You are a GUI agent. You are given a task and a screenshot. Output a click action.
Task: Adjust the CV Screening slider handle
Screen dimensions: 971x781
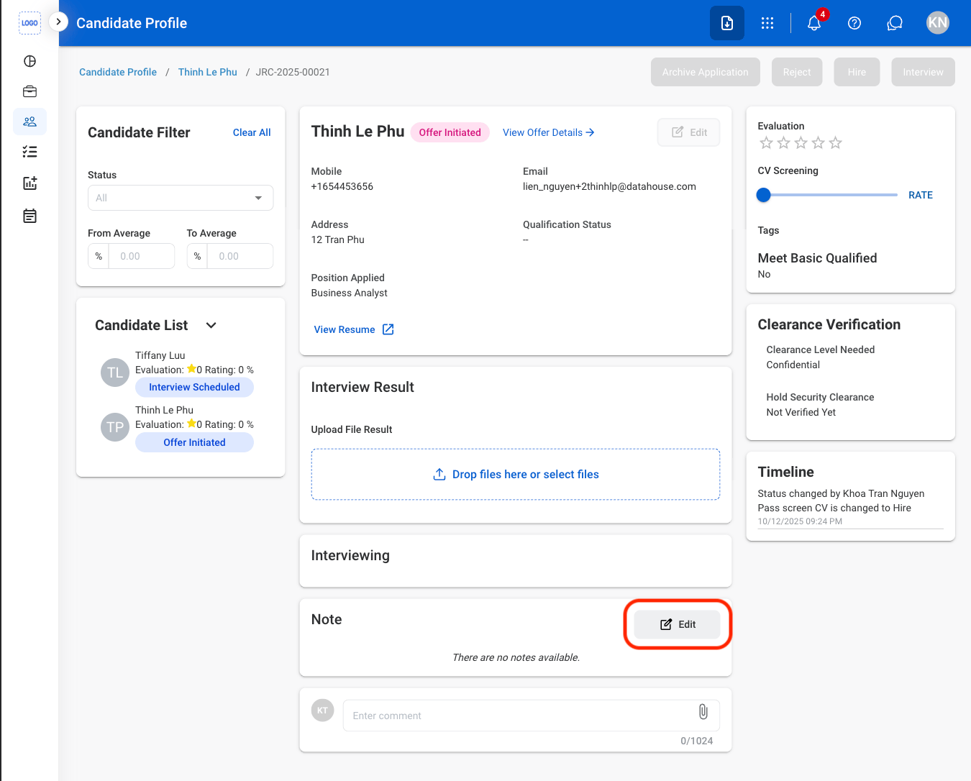(x=764, y=195)
